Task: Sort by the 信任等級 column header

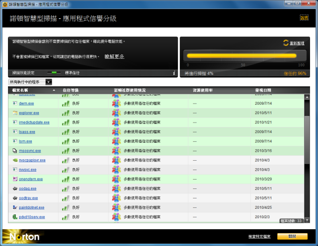Action: (71, 90)
